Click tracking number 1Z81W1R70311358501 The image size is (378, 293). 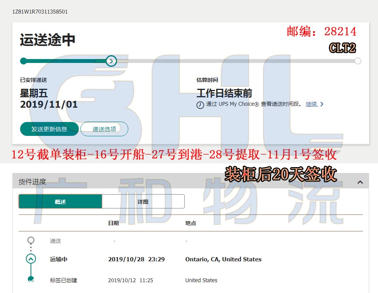(x=40, y=12)
